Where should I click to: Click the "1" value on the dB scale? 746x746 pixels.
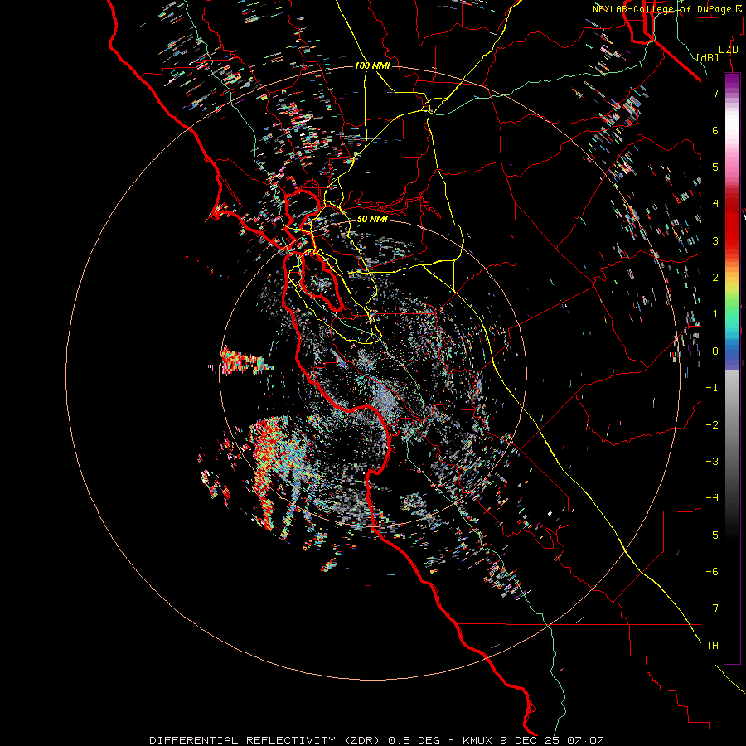tap(715, 314)
